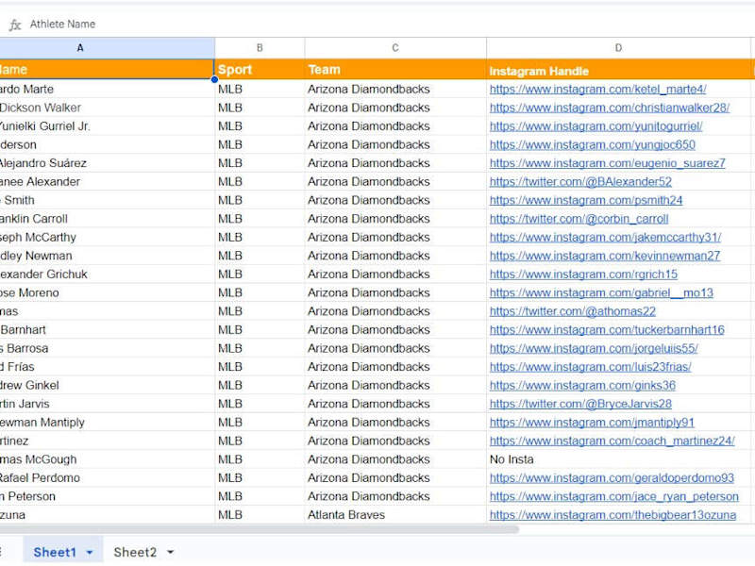Viewport: 755px width, 566px height.
Task: Click the Sport header cell
Action: click(260, 69)
